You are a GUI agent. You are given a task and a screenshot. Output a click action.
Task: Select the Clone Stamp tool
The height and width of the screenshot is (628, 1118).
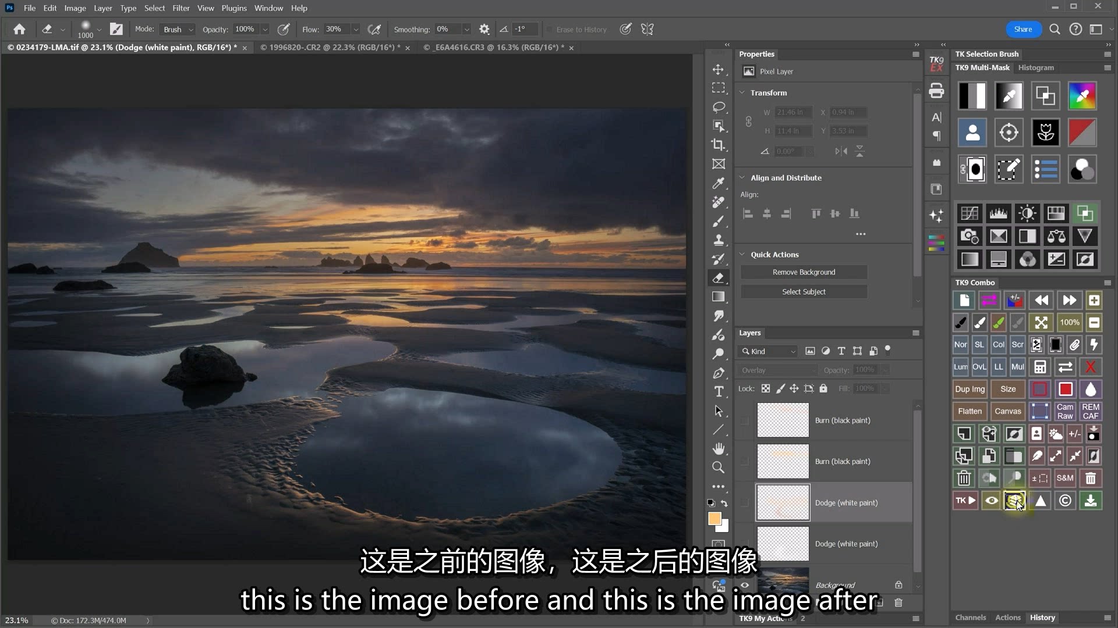pyautogui.click(x=719, y=240)
